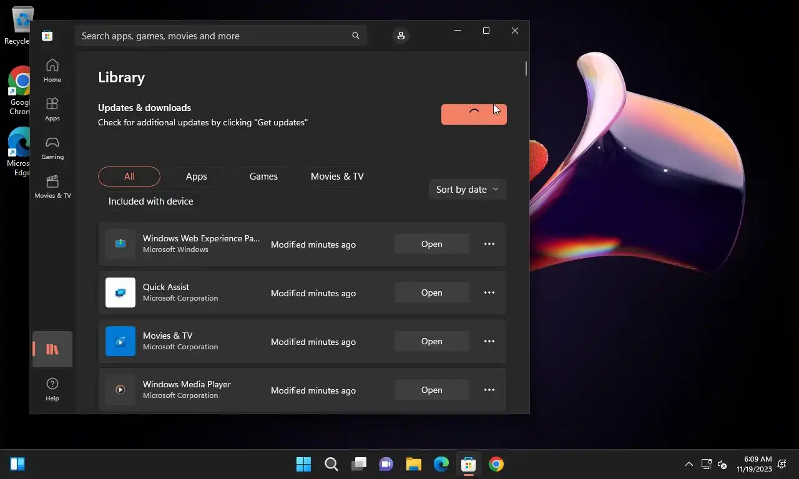Click Microsoft Store icon on taskbar
This screenshot has height=479, width=799.
469,464
